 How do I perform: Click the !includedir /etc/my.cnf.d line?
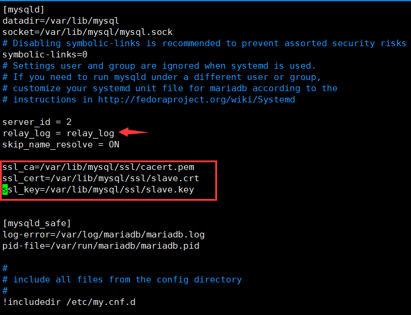click(x=69, y=302)
